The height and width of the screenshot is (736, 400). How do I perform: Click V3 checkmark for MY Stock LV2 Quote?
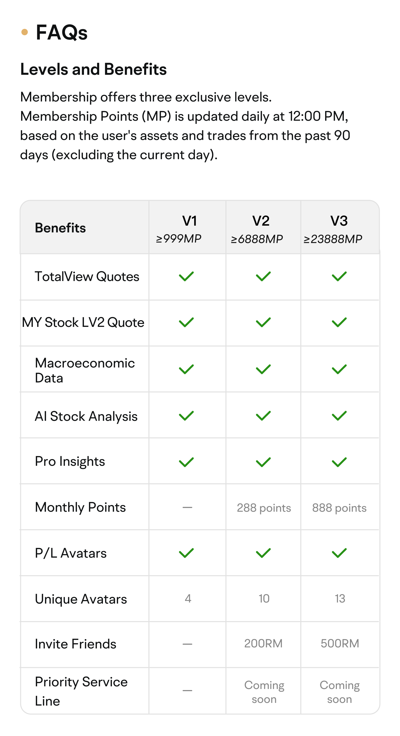pos(339,322)
